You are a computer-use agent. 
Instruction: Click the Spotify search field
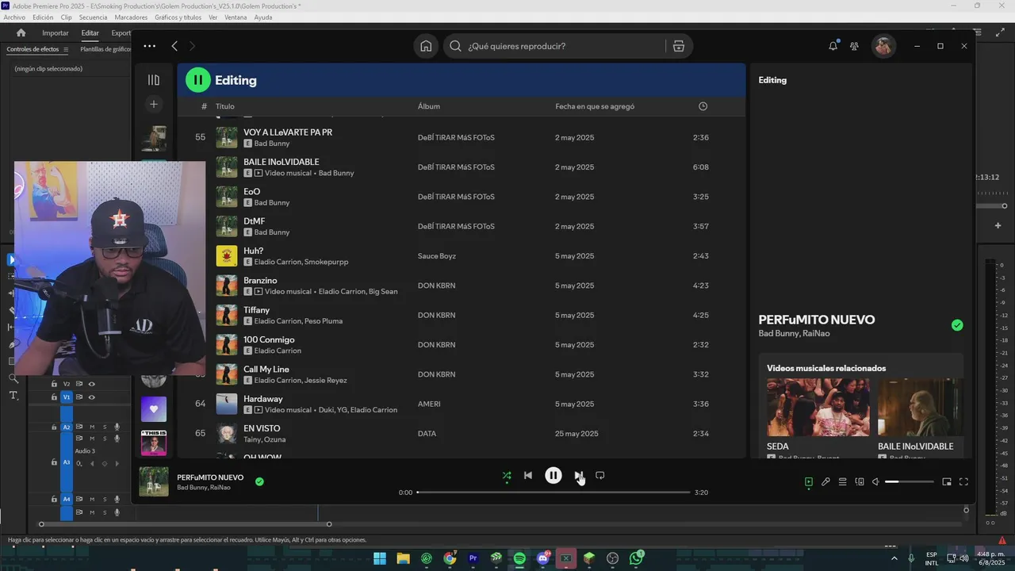[555, 46]
